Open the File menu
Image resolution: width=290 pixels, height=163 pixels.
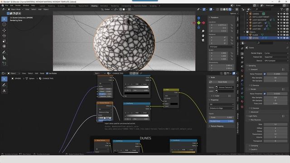coord(7,5)
